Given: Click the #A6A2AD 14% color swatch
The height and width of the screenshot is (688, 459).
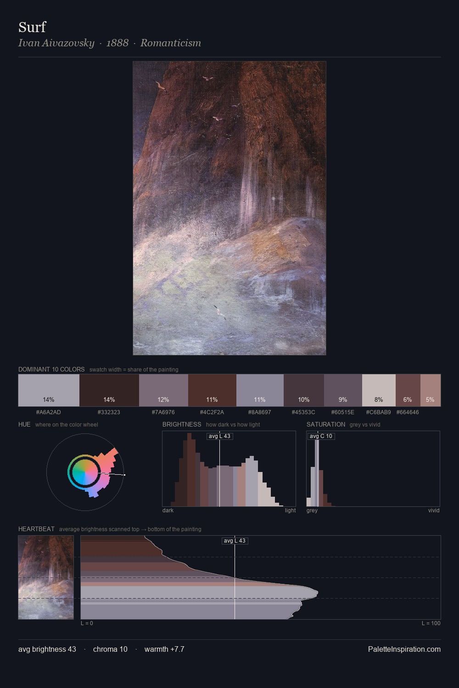Looking at the screenshot, I should coord(49,390).
